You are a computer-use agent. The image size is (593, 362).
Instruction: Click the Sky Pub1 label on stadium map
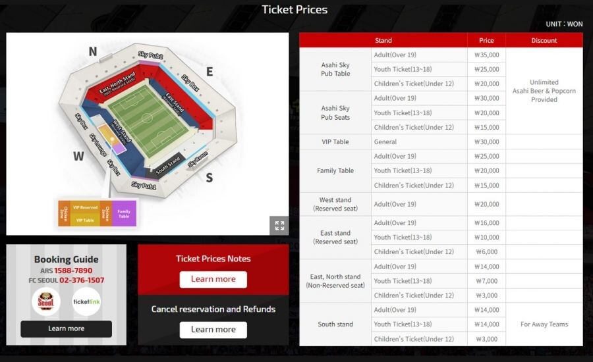point(144,185)
